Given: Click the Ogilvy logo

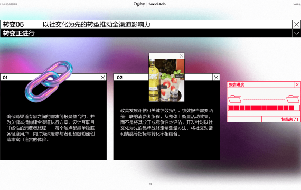Looking at the screenshot, I should click(139, 4).
